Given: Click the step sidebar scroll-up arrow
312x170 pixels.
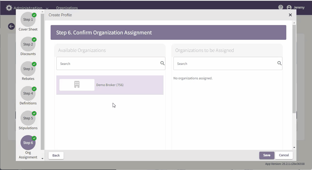Looking at the screenshot, I should click(43, 12).
